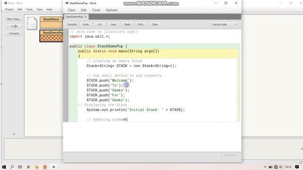The image size is (303, 170).
Task: Open the editor's Edit menu
Action: point(83,10)
